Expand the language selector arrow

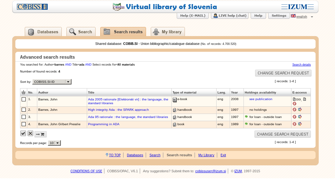312,17
